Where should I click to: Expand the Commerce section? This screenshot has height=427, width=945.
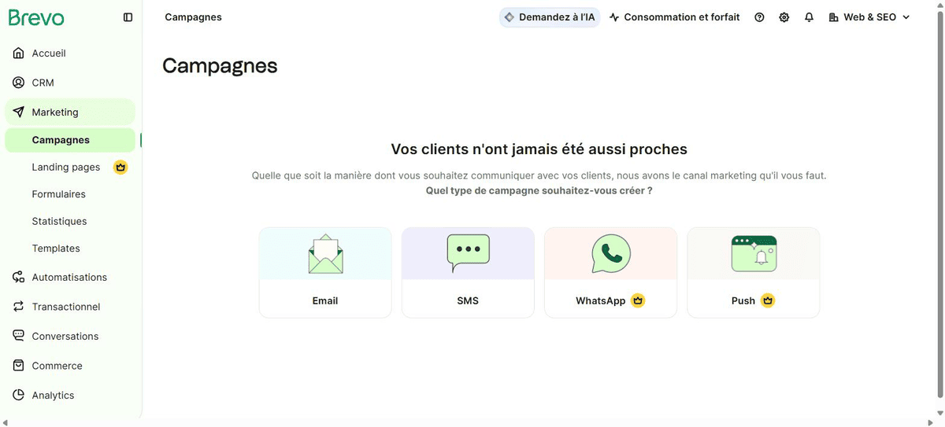pos(70,366)
